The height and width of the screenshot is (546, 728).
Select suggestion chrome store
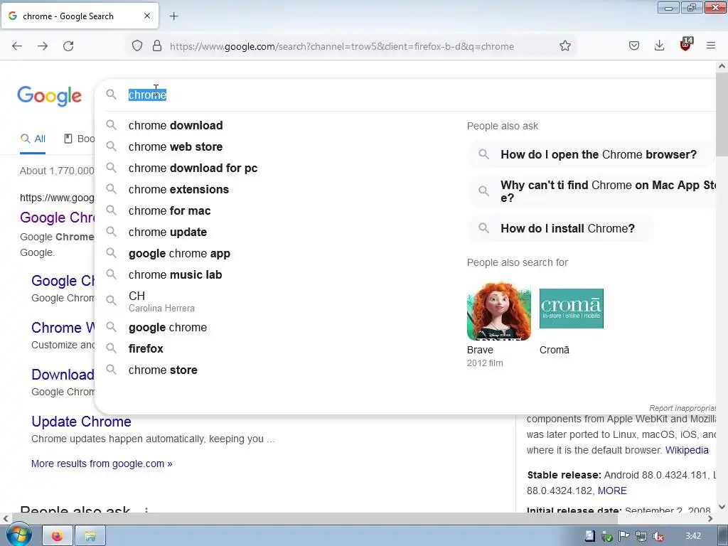[163, 370]
